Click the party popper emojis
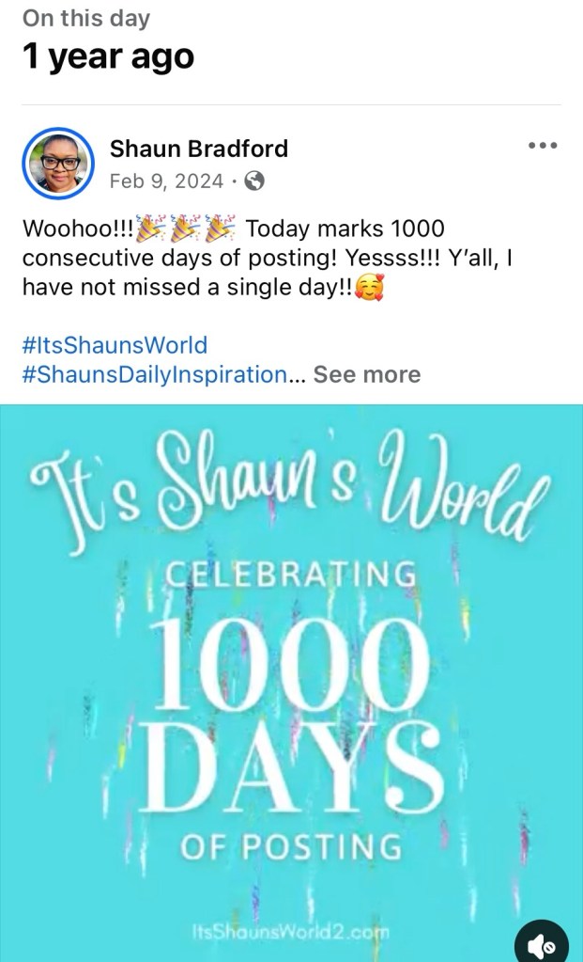The height and width of the screenshot is (962, 583). (x=186, y=229)
